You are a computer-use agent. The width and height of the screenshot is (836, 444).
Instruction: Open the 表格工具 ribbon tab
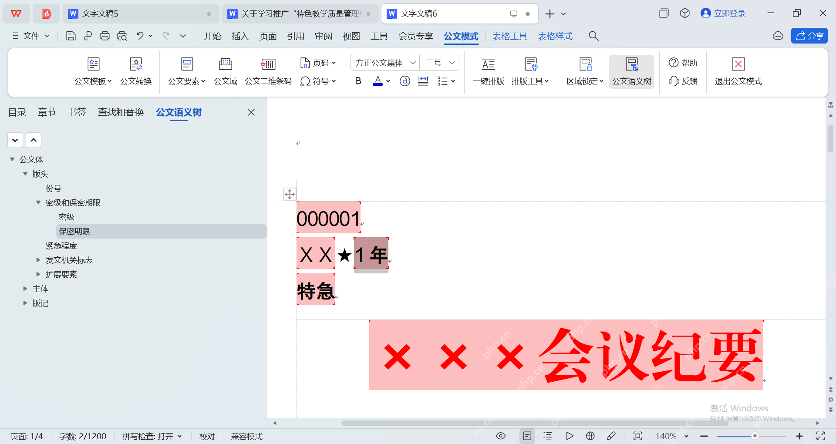510,36
